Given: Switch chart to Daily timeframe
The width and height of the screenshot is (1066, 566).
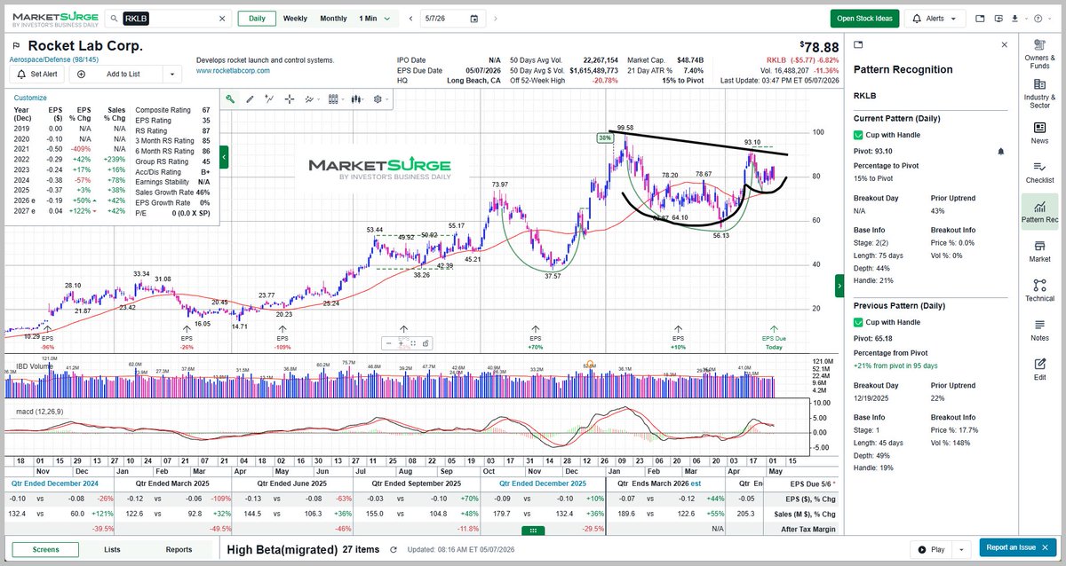Looking at the screenshot, I should point(256,18).
